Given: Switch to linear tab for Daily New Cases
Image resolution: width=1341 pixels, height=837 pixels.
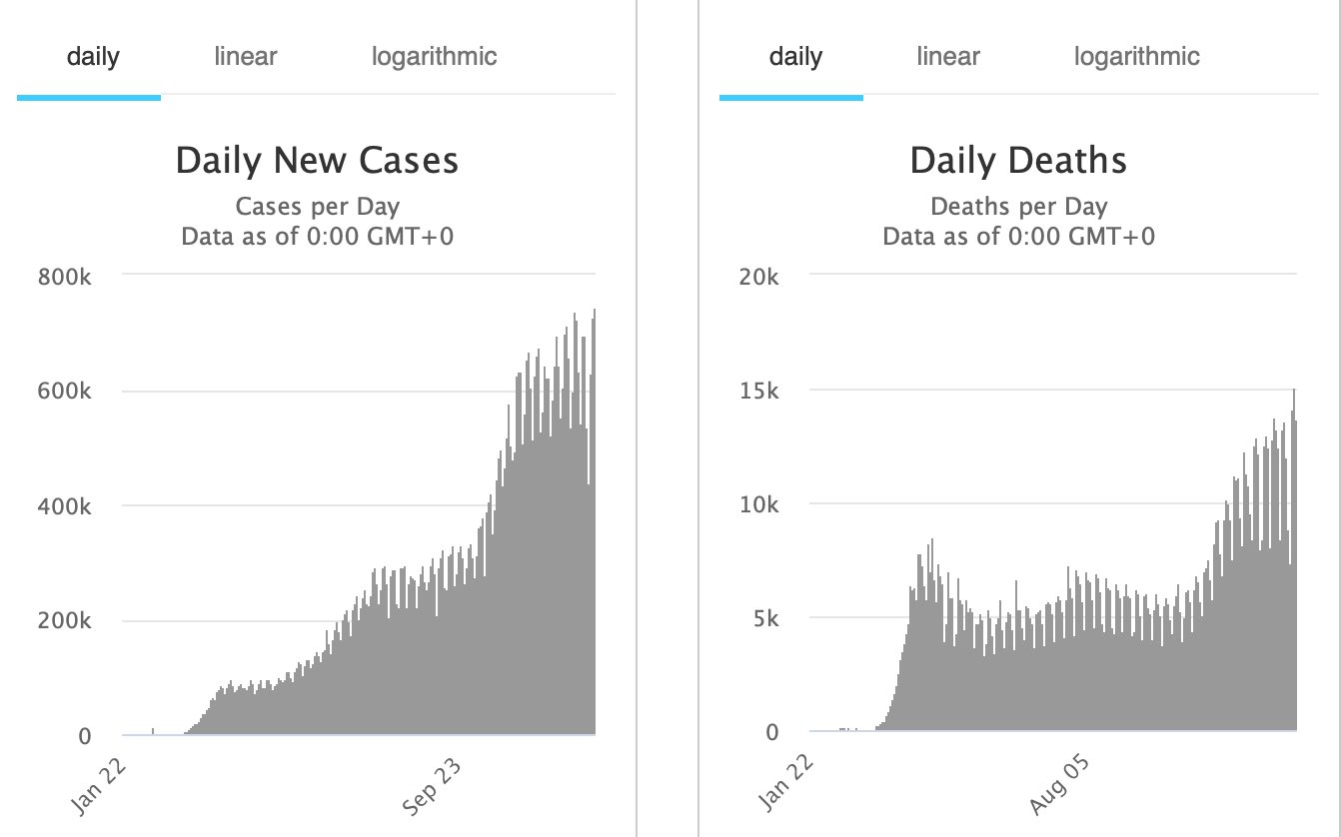Looking at the screenshot, I should click(245, 57).
